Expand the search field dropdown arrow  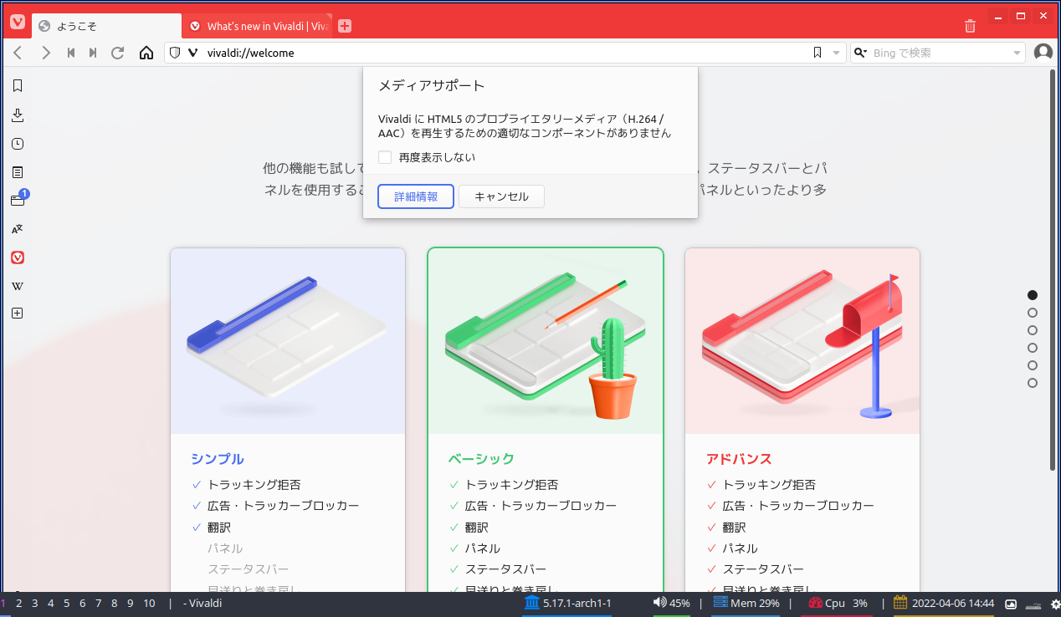click(1017, 54)
